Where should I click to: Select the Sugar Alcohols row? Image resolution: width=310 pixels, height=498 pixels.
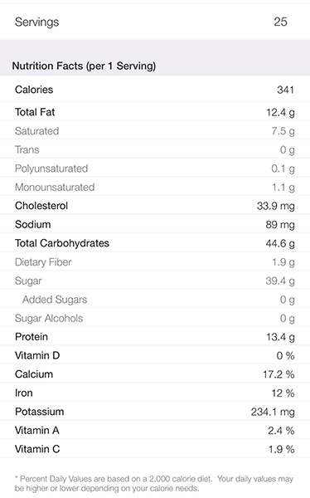[x=155, y=318]
